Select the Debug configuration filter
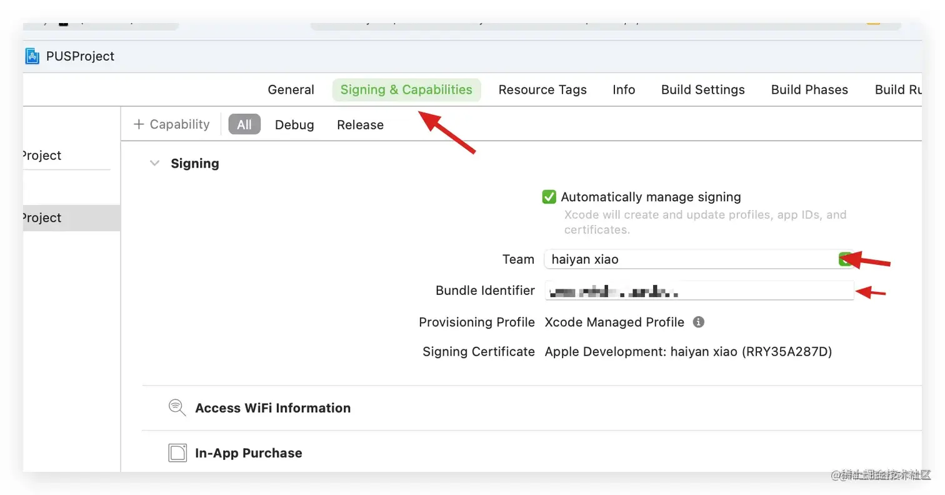Screen dimensions: 945x495 click(x=294, y=125)
